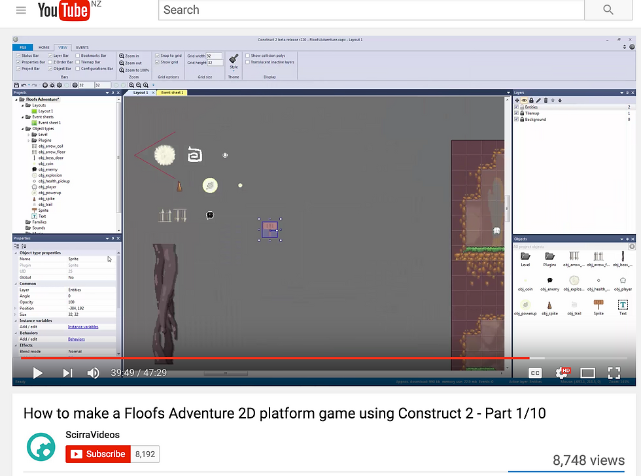
Task: Collapse the Event sheets folder
Action: click(x=22, y=117)
